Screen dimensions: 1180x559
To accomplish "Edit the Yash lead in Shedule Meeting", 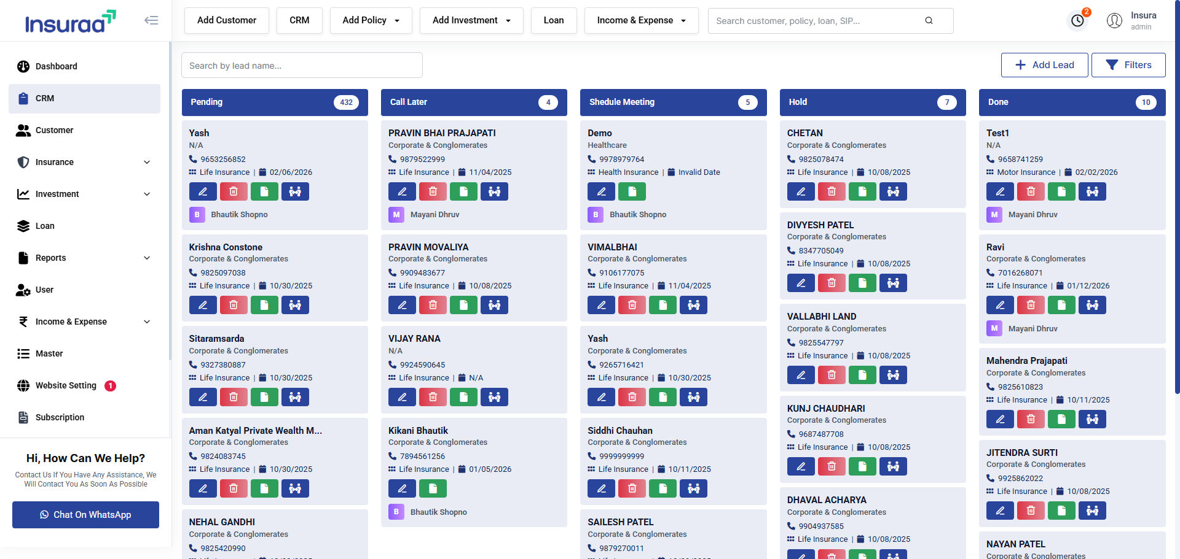I will [x=601, y=397].
